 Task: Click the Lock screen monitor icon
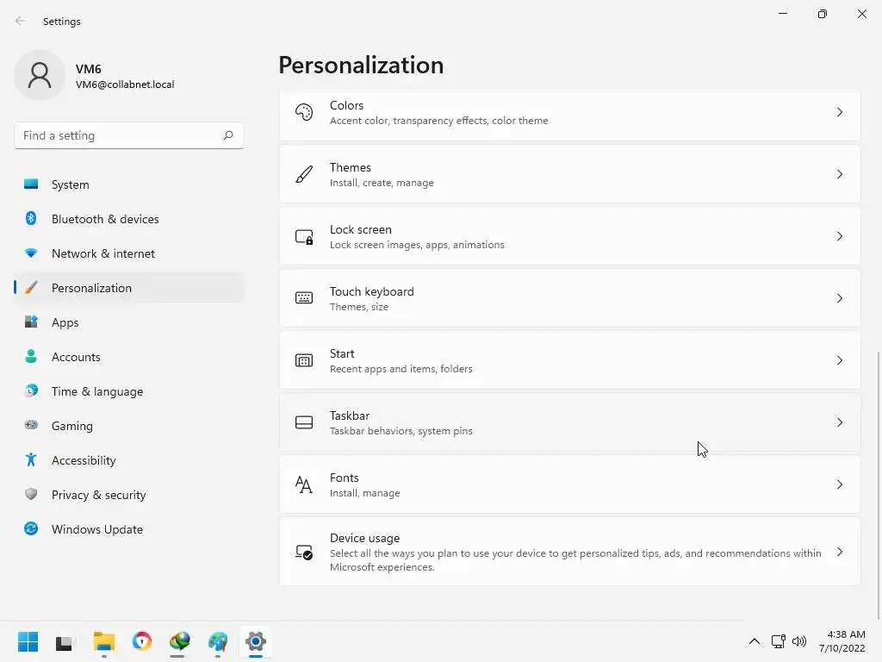304,236
